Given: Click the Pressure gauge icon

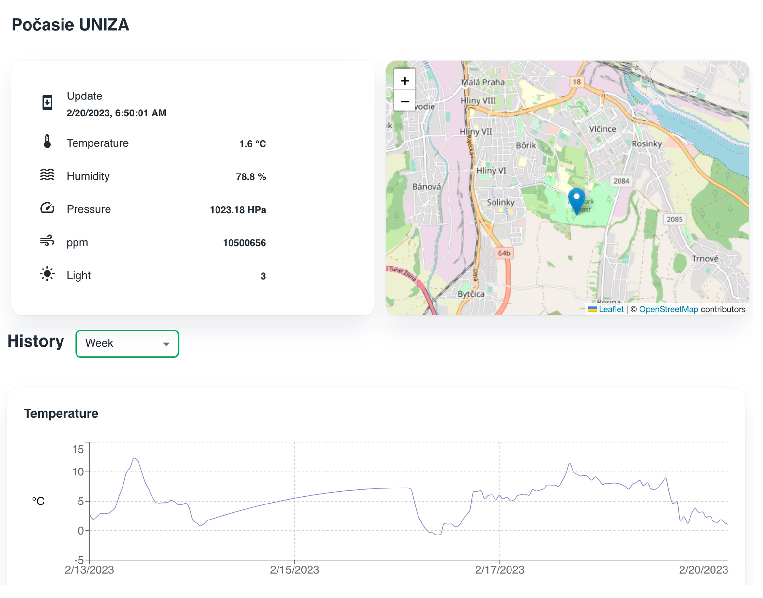Looking at the screenshot, I should [x=47, y=208].
